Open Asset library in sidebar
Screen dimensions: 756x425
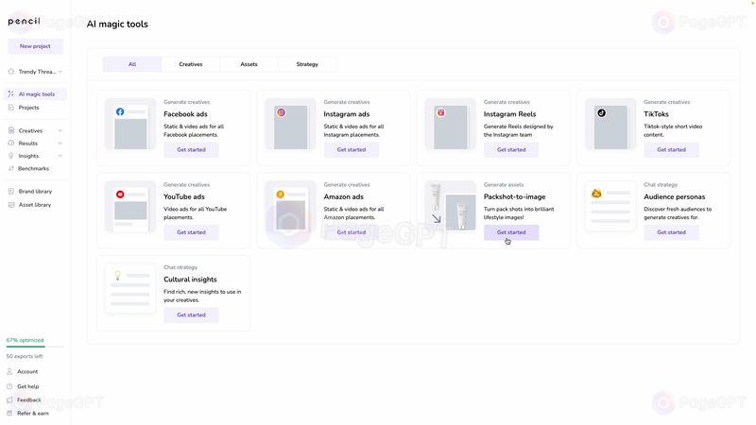pyautogui.click(x=35, y=205)
